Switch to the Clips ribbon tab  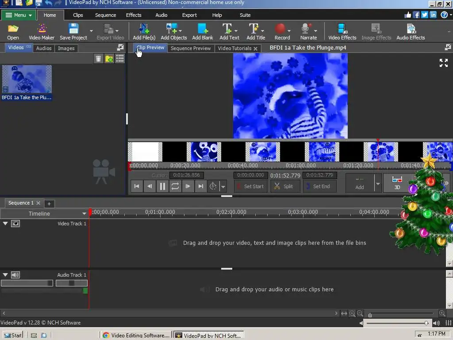pos(78,15)
